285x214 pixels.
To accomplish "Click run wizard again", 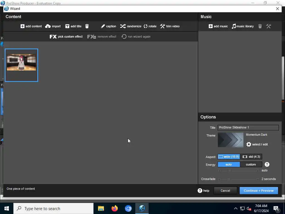I will click(136, 37).
